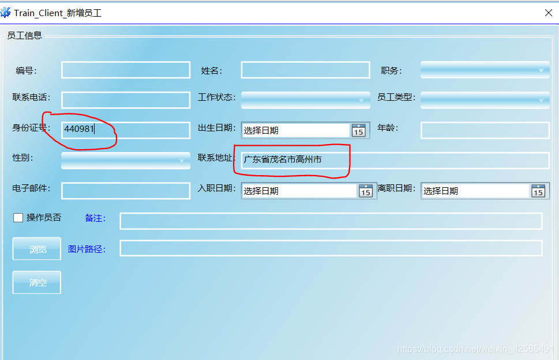Focus the 编号 input field
The image size is (559, 360).
pos(126,70)
